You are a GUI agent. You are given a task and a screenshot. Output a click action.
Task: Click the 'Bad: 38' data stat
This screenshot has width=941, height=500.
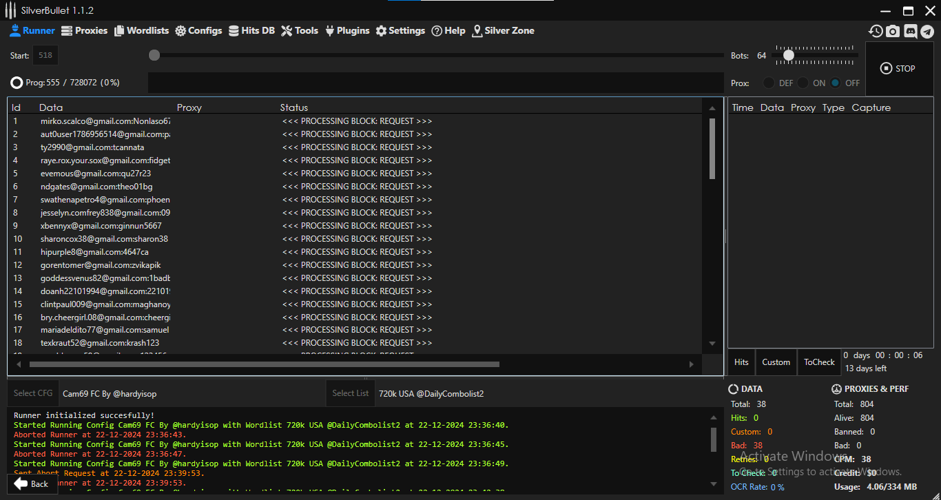click(x=747, y=446)
